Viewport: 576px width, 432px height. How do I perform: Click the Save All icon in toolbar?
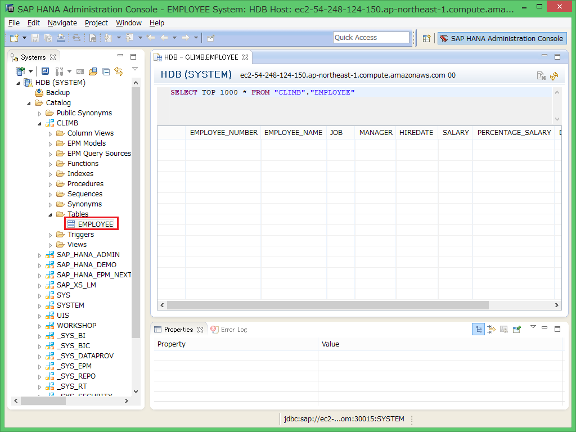click(48, 38)
